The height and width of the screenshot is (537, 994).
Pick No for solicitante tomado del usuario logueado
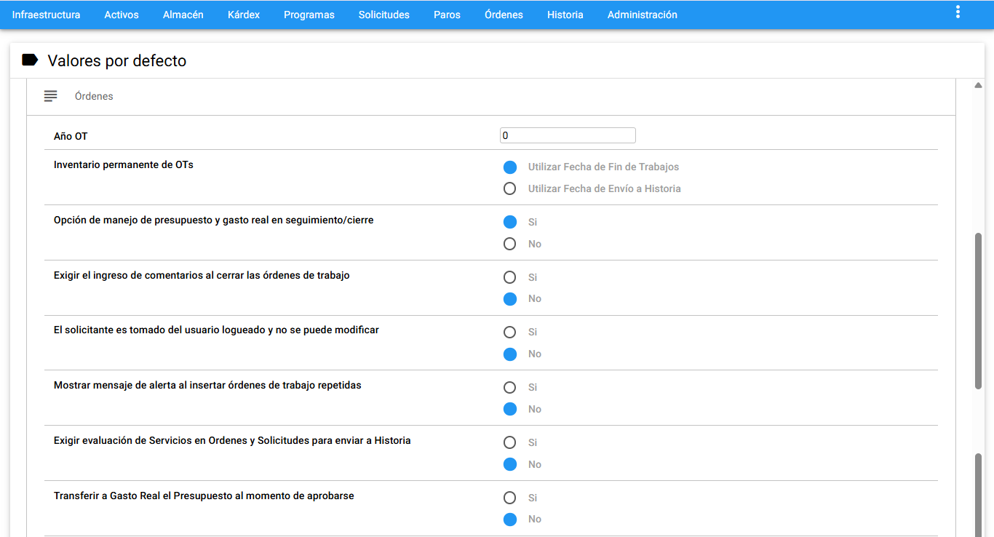(x=510, y=354)
